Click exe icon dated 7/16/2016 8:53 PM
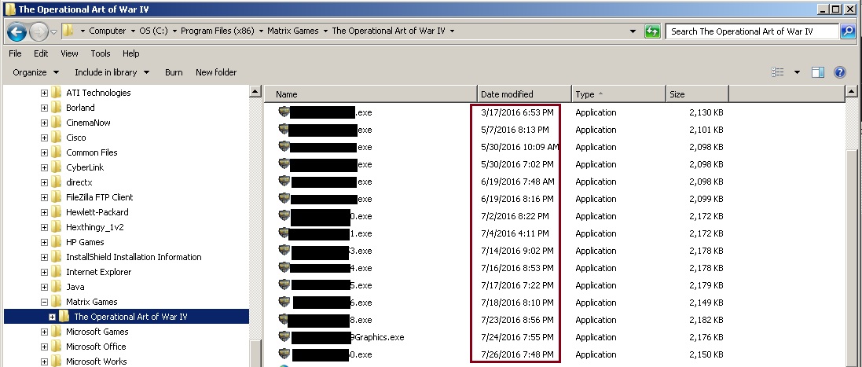 point(284,268)
